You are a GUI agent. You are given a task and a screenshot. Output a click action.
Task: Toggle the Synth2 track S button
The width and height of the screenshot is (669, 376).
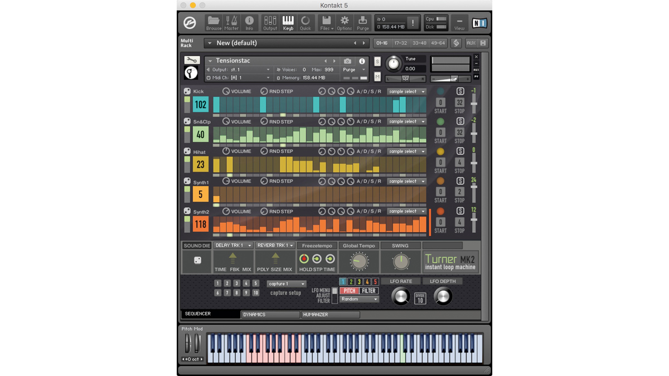460,212
